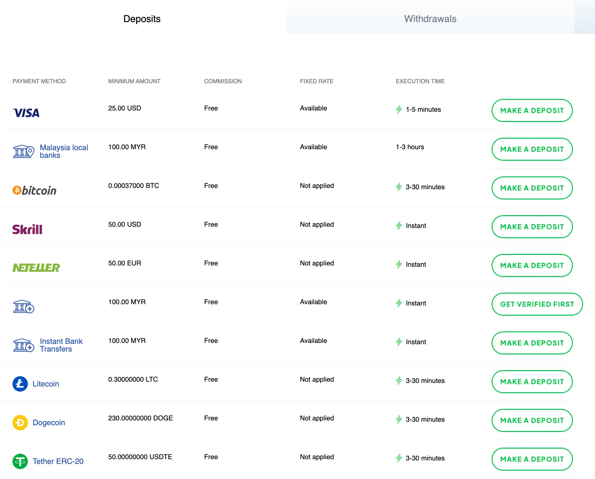Click the lightning bolt in the Skrill row
This screenshot has height=479, width=595.
click(399, 226)
